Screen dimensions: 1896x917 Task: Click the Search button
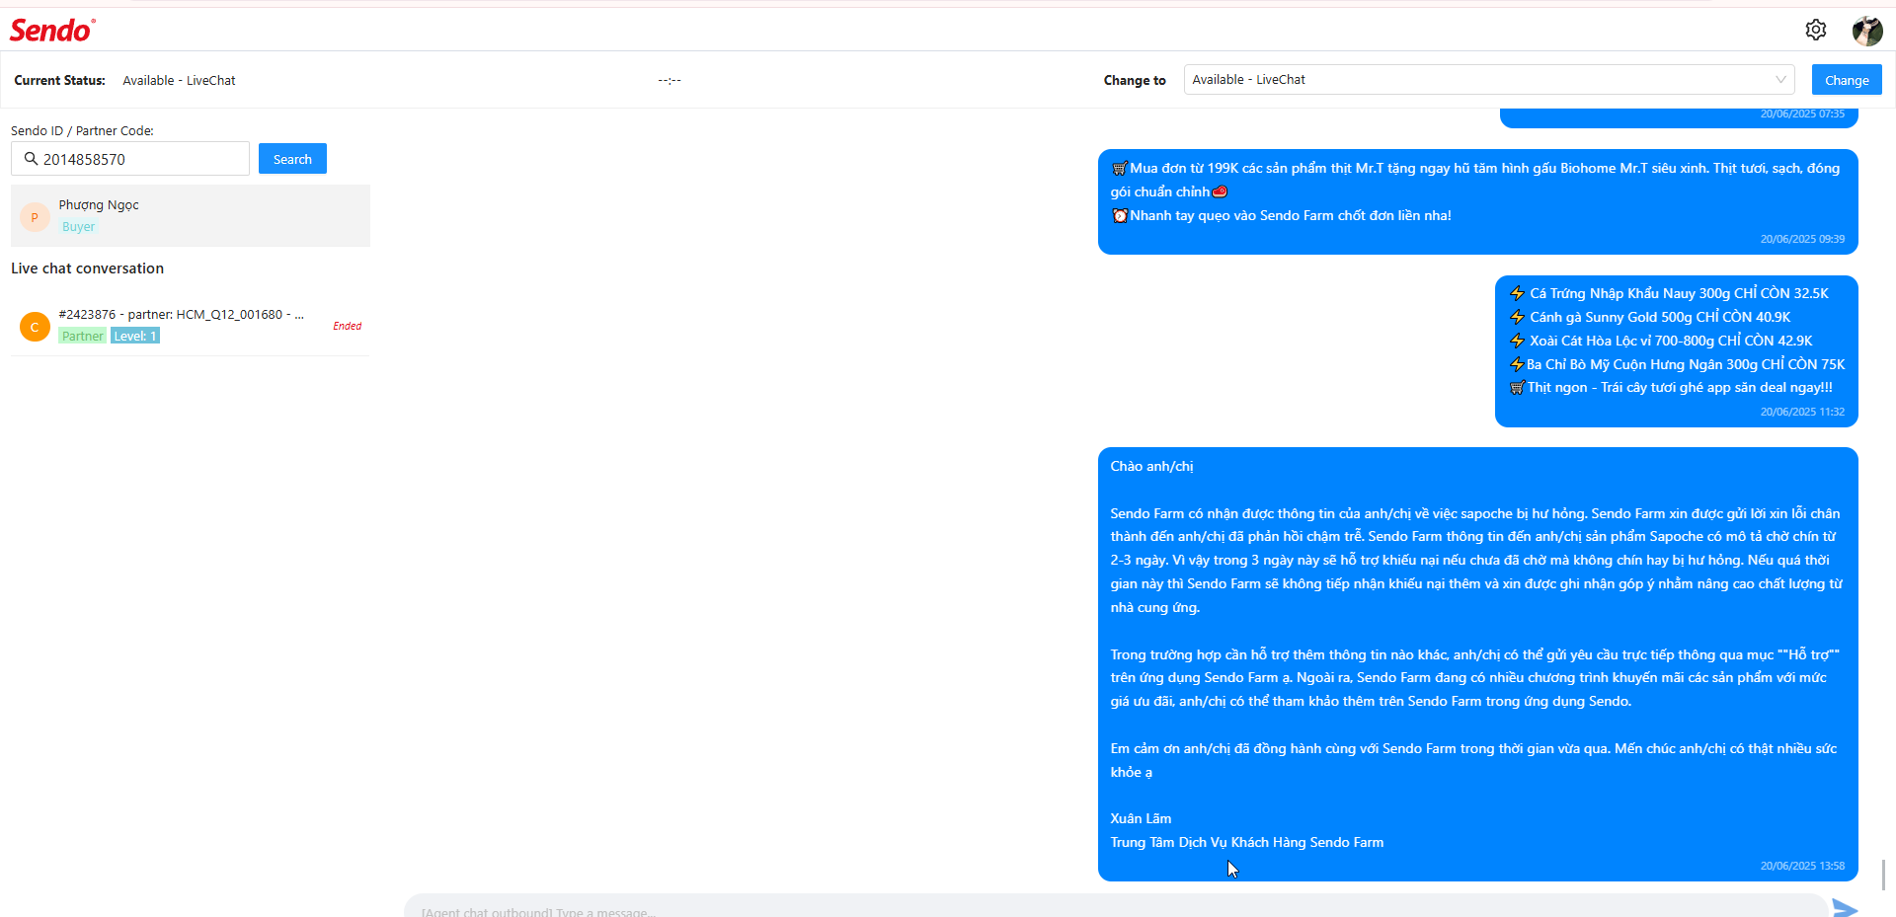coord(292,159)
